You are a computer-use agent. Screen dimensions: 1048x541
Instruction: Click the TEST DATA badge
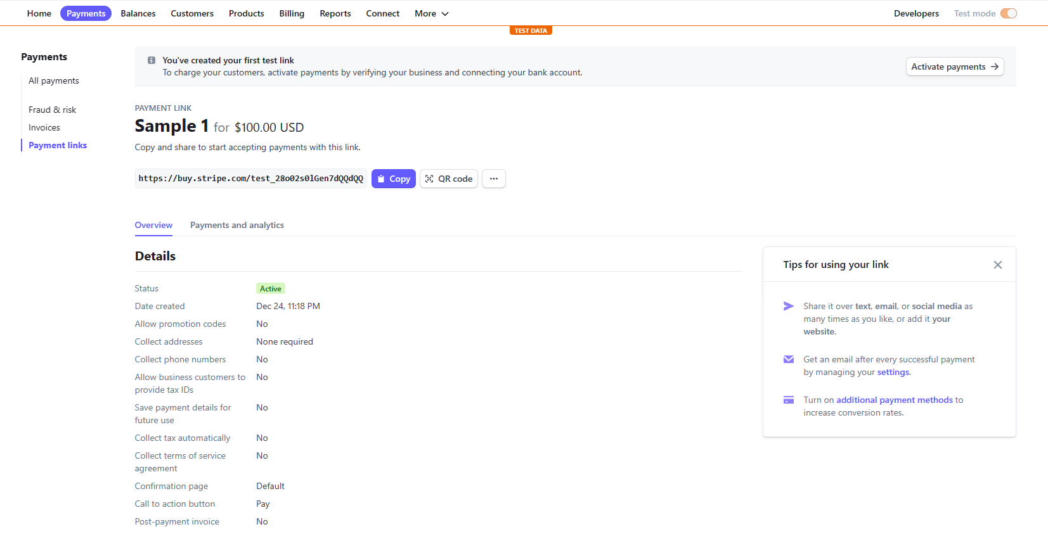coord(531,30)
